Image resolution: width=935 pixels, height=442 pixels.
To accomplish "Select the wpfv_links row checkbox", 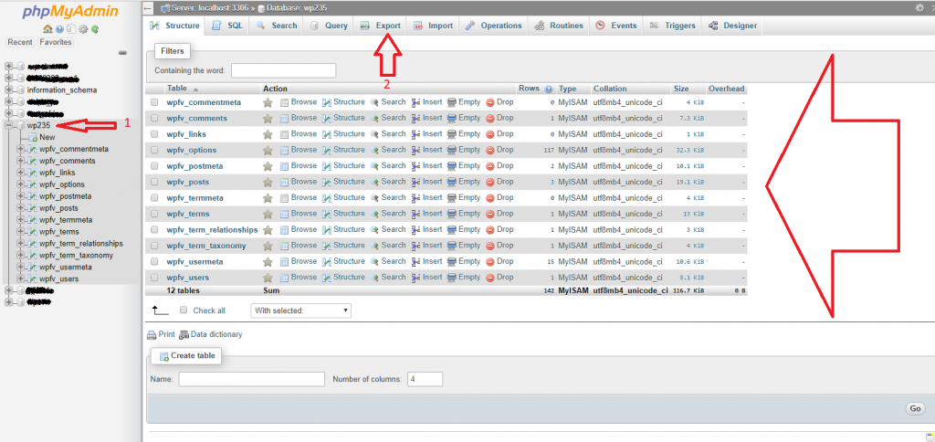I will click(154, 134).
